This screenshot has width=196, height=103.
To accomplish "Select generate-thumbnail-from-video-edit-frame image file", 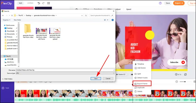I will pos(41,34).
